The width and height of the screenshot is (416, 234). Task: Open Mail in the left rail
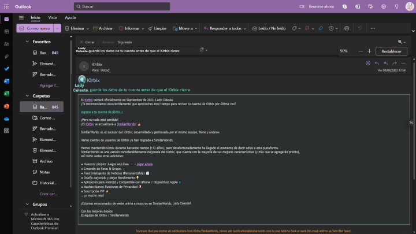(6, 19)
